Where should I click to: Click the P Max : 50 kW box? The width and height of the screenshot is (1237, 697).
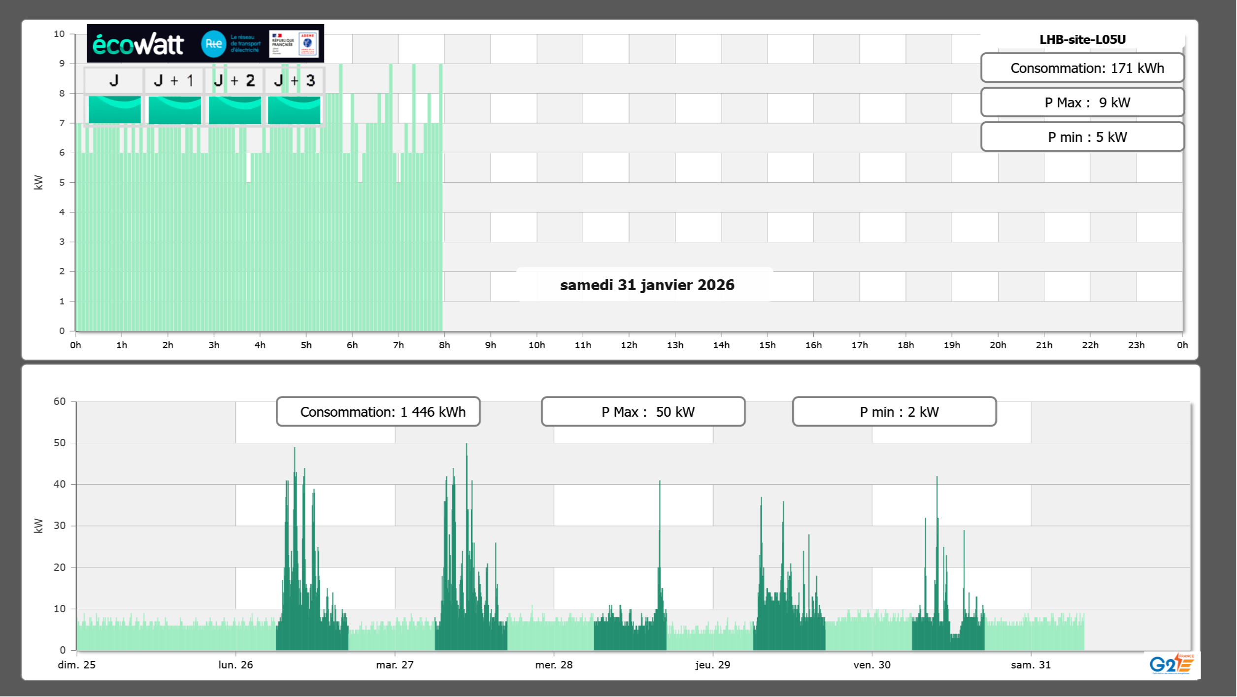tap(643, 412)
